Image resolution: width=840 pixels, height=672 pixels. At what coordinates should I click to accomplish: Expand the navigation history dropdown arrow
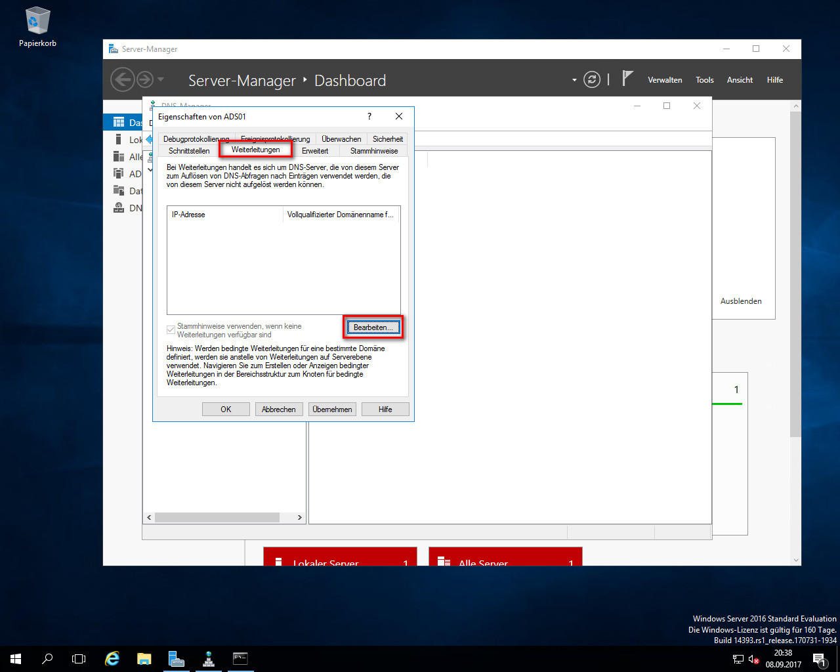coord(161,80)
